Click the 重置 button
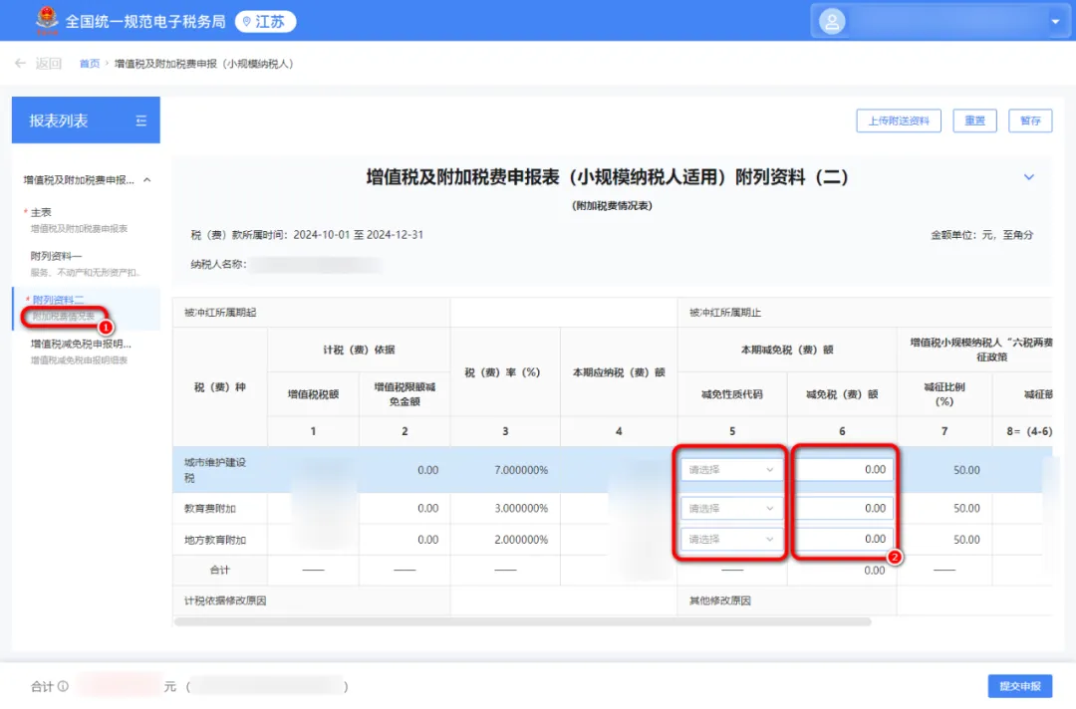Screen dimensions: 1076x709 (974, 120)
